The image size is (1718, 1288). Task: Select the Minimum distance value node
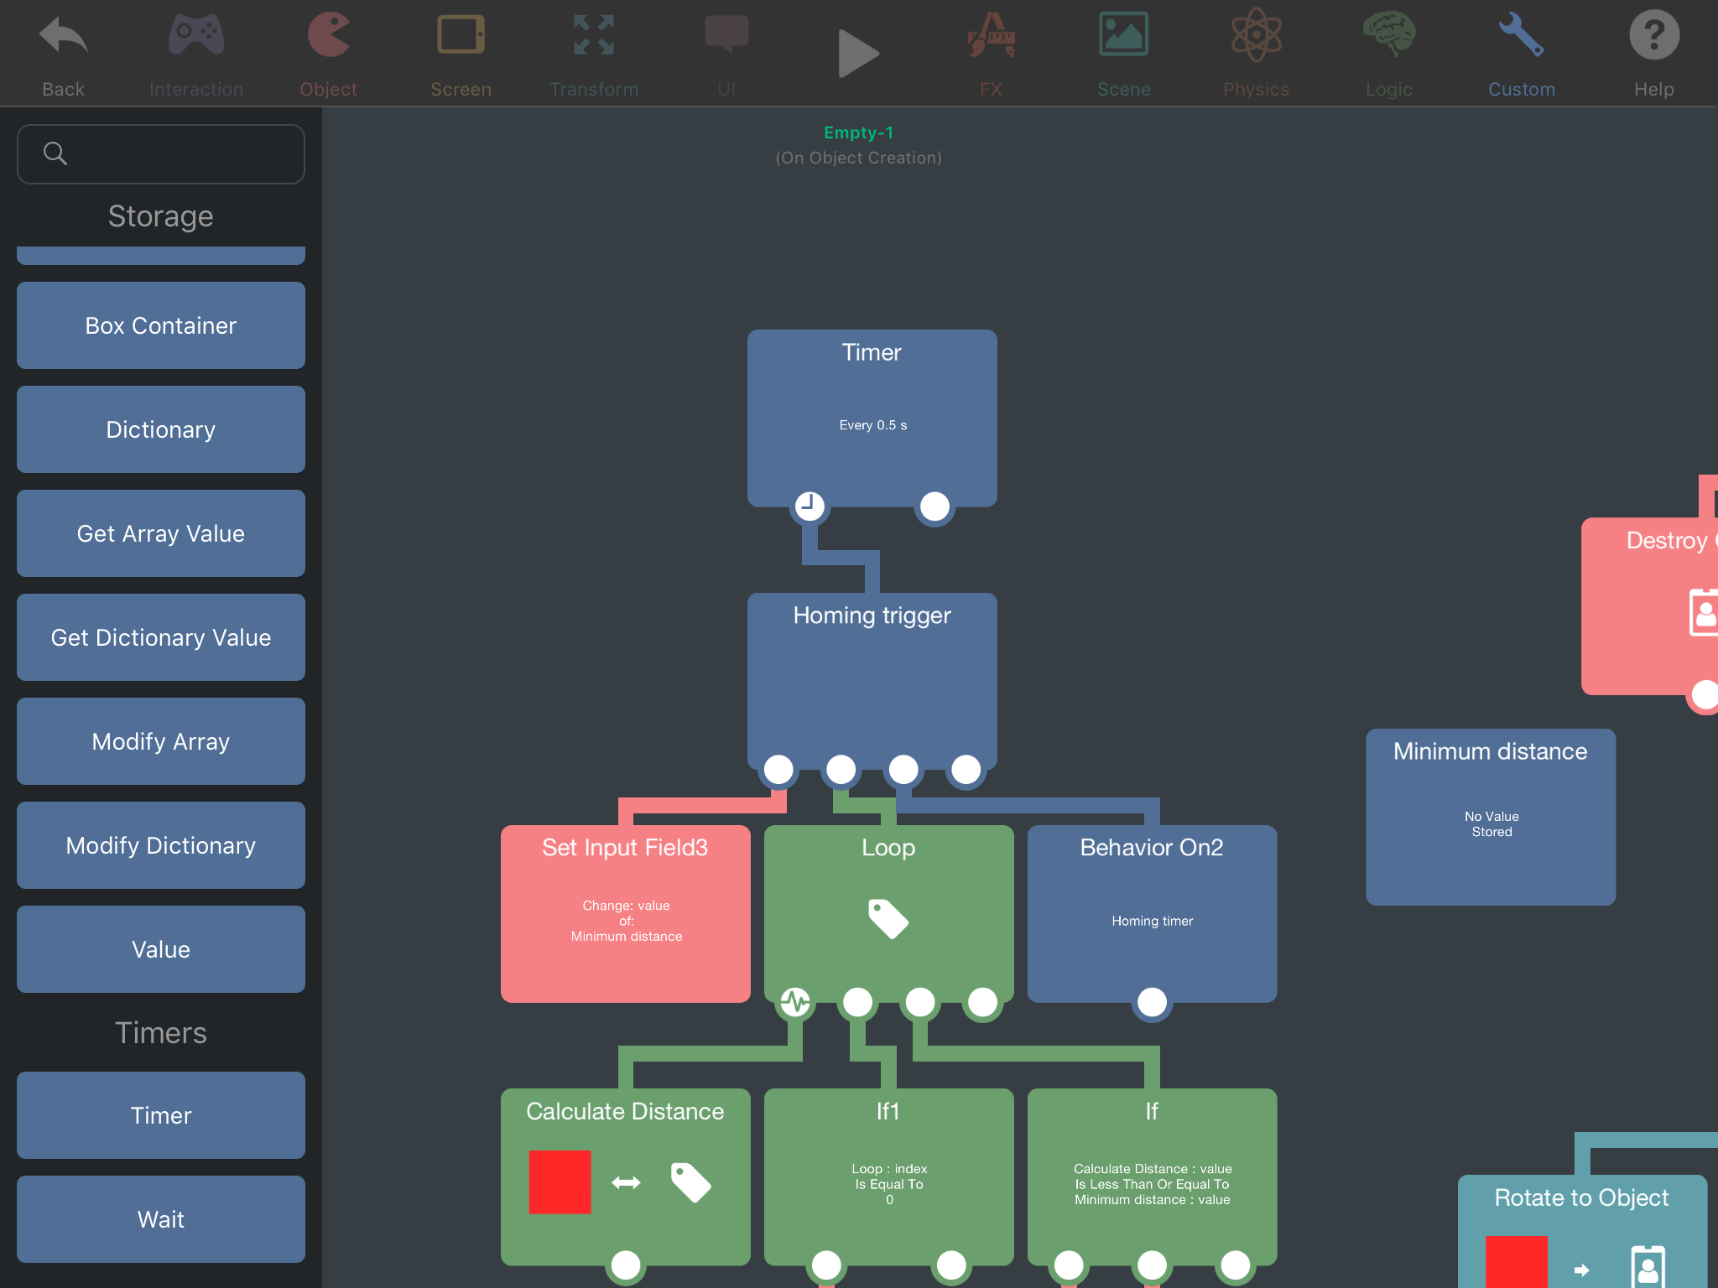click(x=1490, y=817)
